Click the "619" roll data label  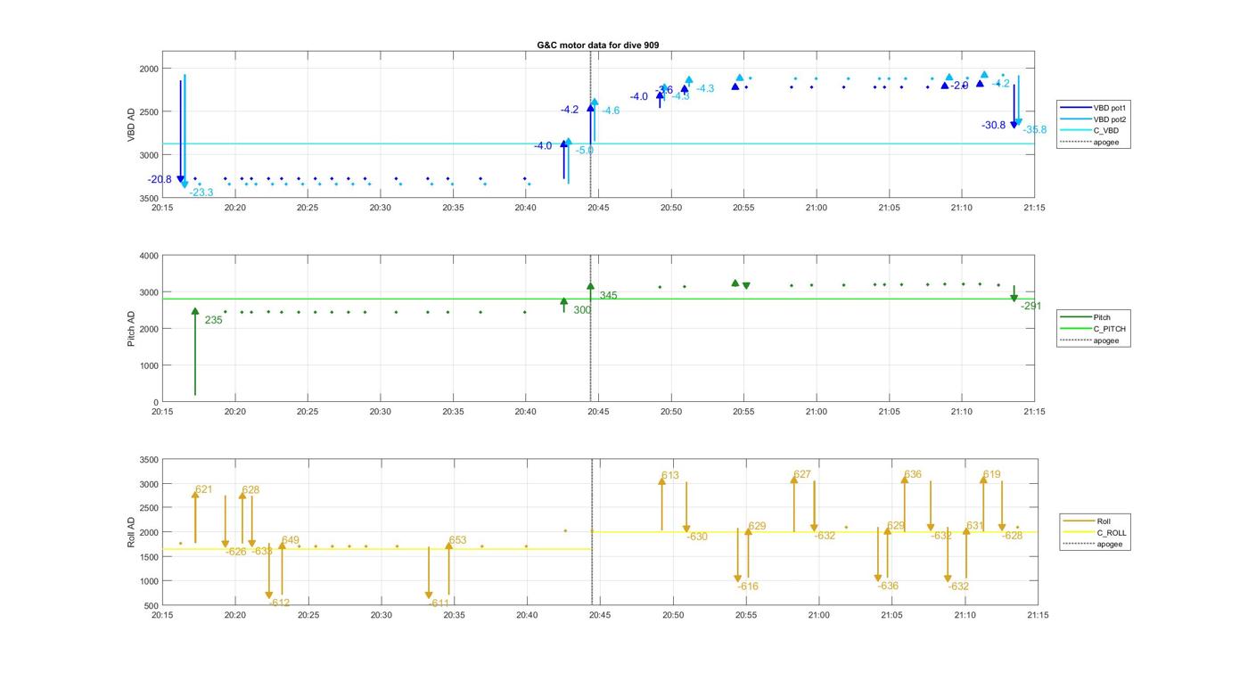(x=992, y=475)
